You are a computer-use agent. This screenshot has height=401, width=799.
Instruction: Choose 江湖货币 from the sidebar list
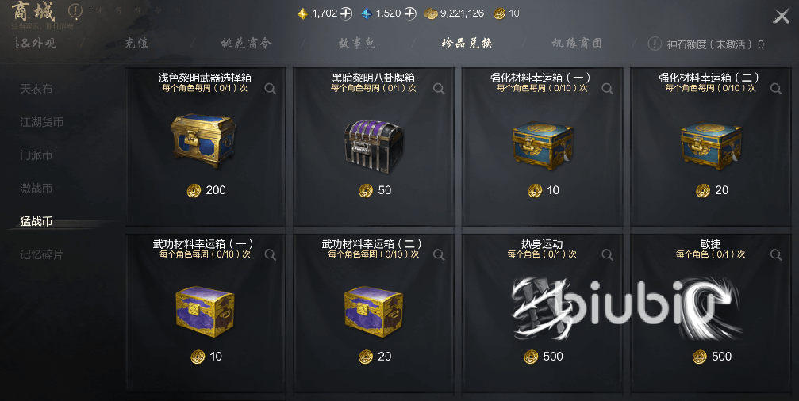(x=42, y=122)
